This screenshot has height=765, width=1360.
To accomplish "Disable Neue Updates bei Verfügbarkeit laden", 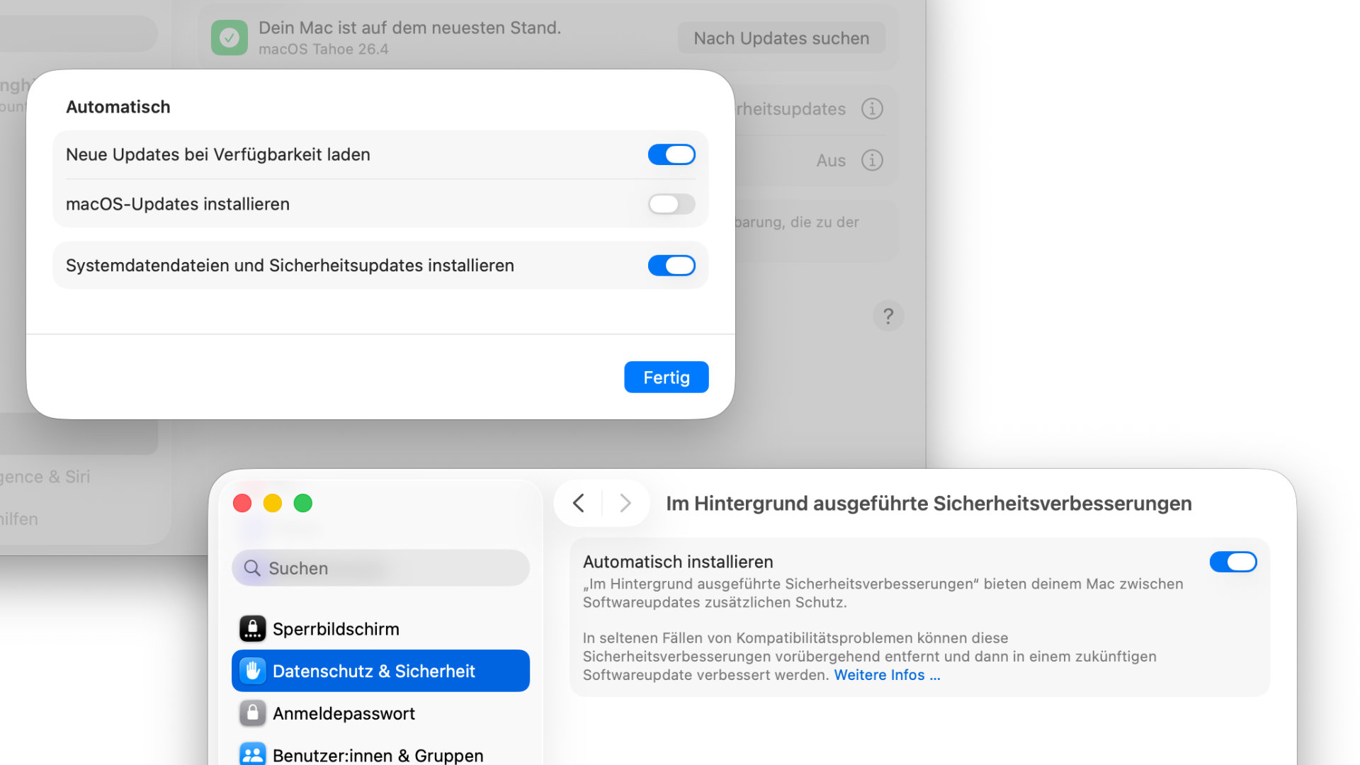I will pyautogui.click(x=671, y=154).
